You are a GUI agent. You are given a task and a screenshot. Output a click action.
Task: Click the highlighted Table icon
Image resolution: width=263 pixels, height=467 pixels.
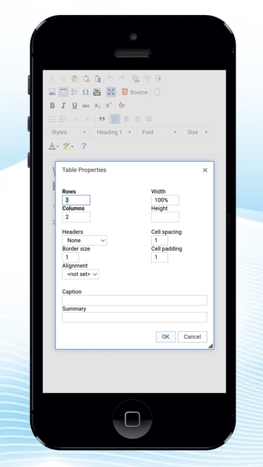[x=63, y=92]
